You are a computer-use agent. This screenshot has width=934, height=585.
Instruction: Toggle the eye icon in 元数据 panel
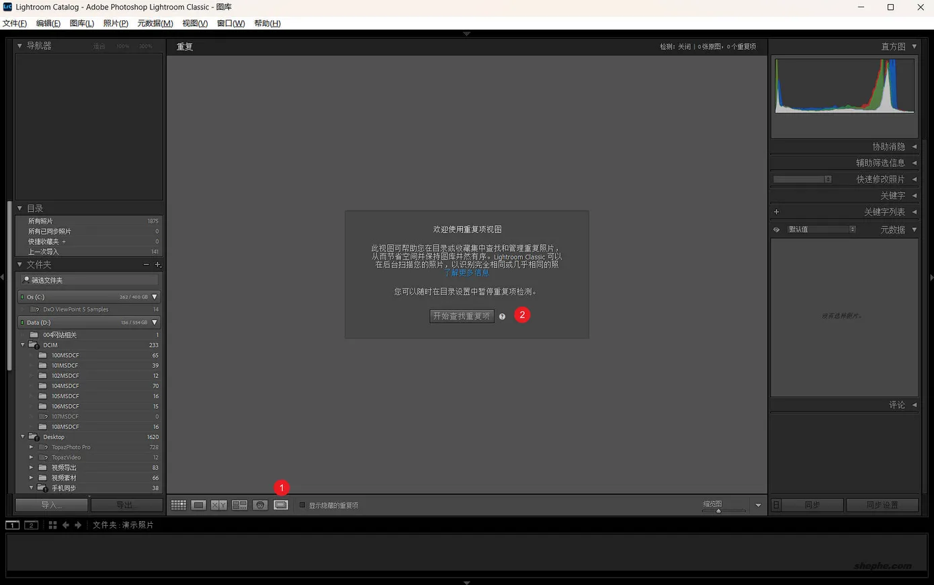(777, 230)
